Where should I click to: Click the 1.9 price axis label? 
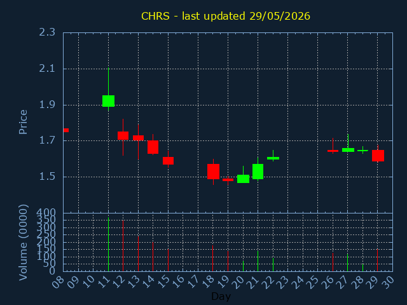47,105
